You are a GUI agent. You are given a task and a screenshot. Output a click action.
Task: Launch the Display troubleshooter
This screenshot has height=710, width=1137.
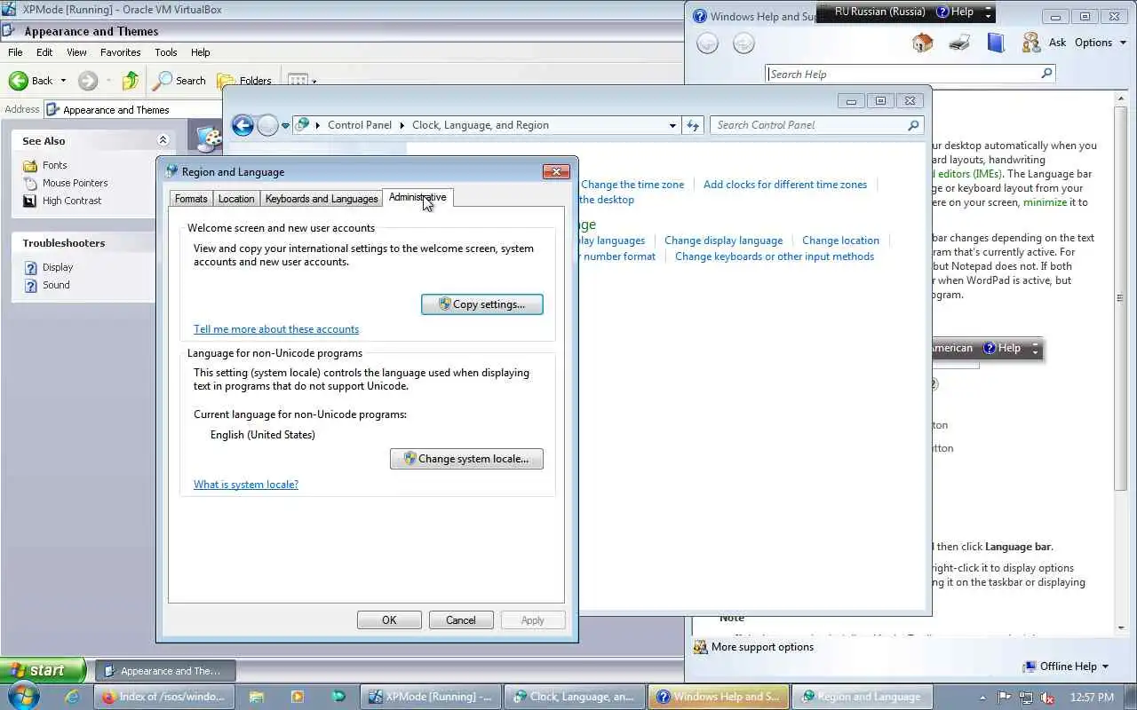click(58, 267)
